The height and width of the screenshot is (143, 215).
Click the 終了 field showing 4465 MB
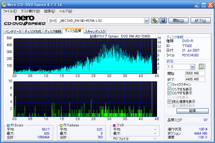coord(195,79)
